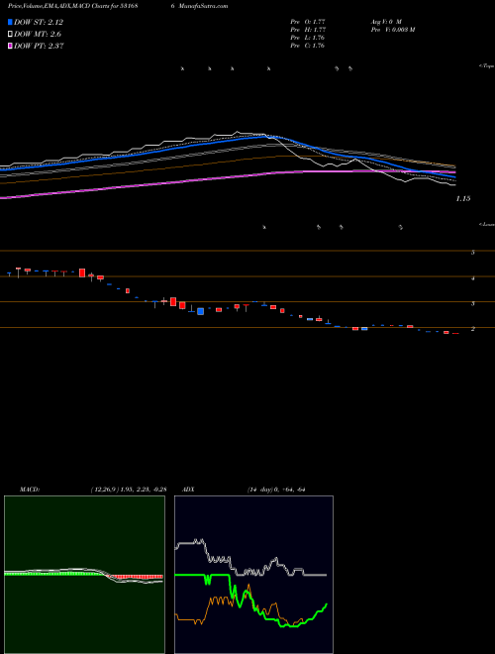Click the 'ADX' panel heading
Image resolution: width=495 pixels, height=654 pixels.
click(x=188, y=490)
